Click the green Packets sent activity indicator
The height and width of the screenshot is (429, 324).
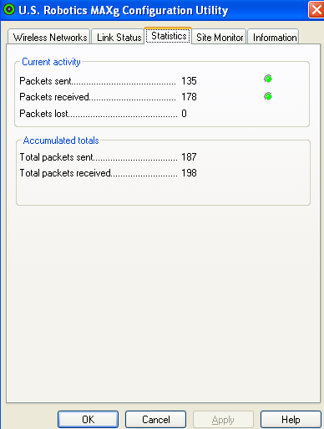pos(268,79)
